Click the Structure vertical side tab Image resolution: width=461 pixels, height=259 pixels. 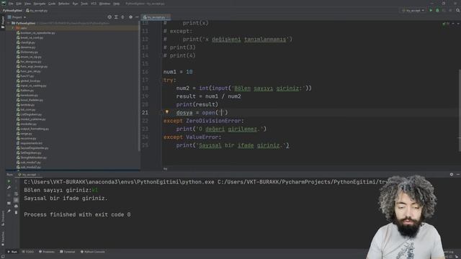[x=3, y=217]
